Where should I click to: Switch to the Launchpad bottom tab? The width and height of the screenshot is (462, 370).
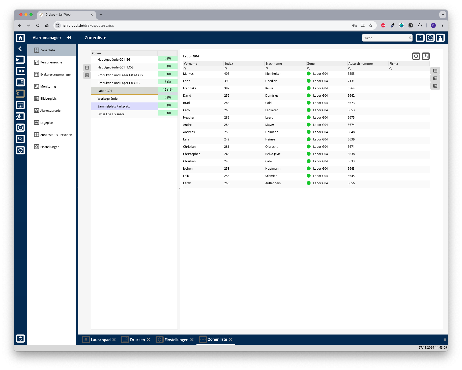point(97,340)
